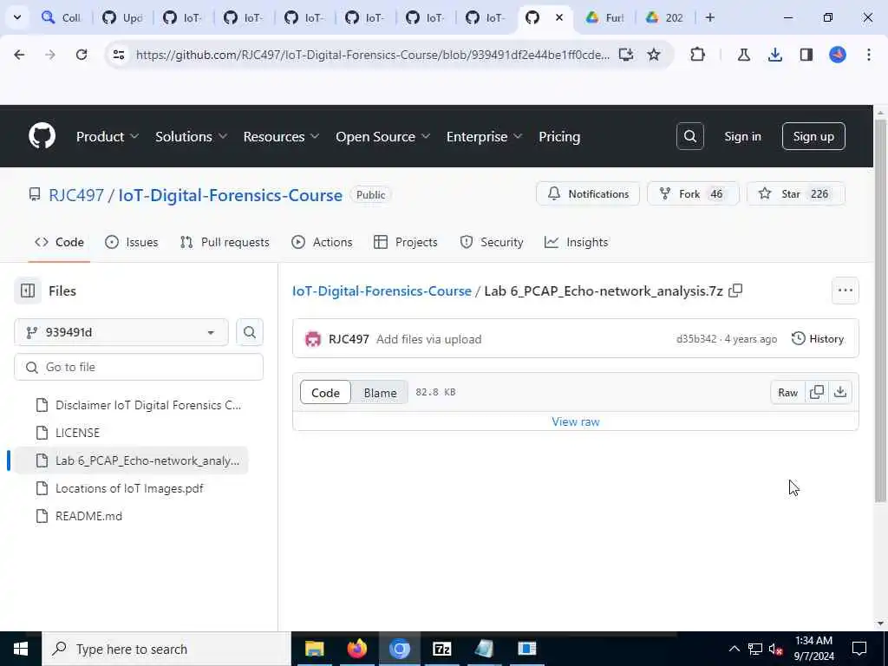Click install app icon in address bar
888x666 pixels.
coord(625,55)
